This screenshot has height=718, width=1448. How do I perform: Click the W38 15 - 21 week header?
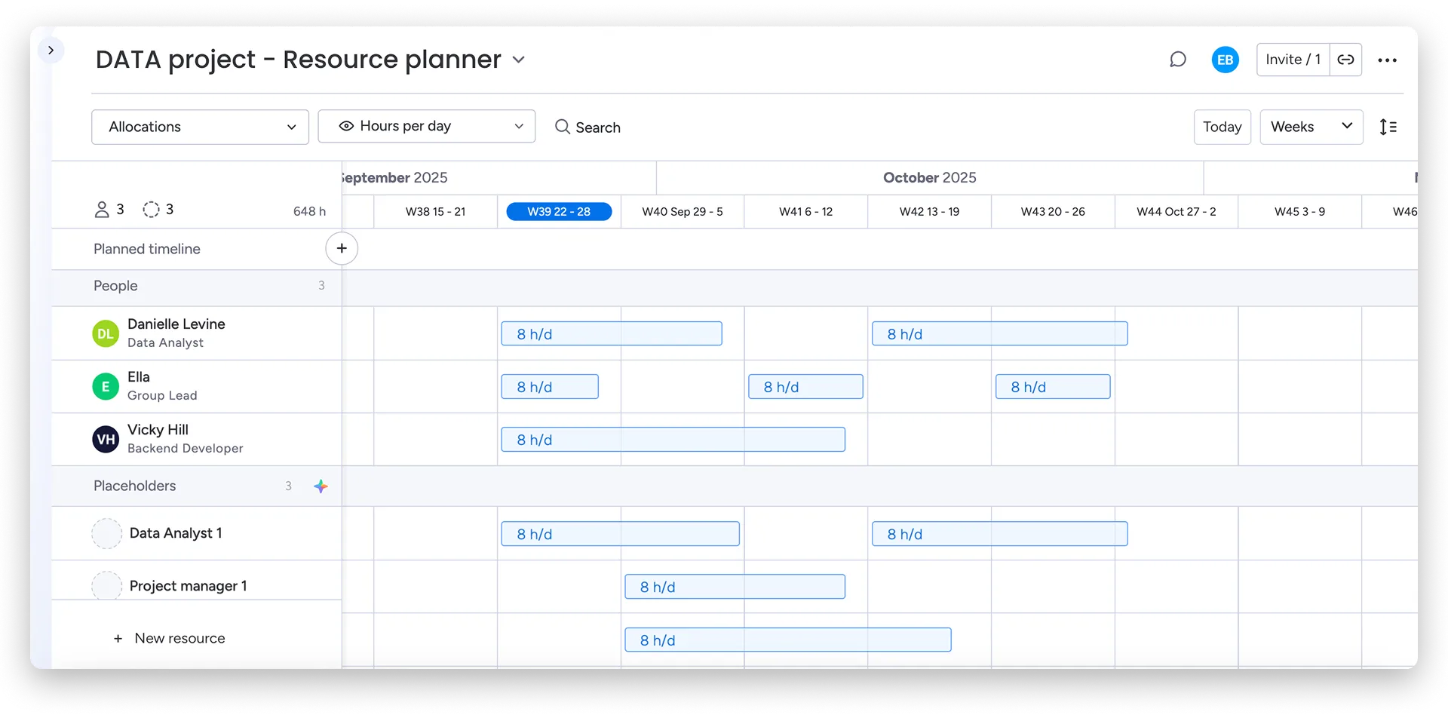(x=435, y=212)
